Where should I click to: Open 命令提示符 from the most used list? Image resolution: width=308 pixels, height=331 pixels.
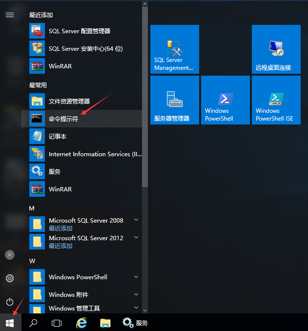click(x=63, y=119)
